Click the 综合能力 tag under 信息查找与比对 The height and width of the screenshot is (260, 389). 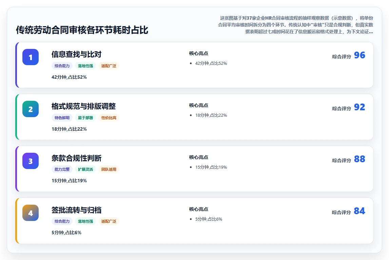click(x=62, y=66)
